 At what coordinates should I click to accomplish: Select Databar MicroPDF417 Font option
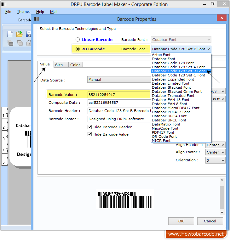(181, 108)
